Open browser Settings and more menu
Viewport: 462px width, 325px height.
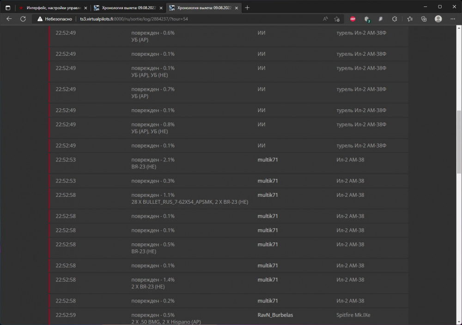(x=453, y=19)
